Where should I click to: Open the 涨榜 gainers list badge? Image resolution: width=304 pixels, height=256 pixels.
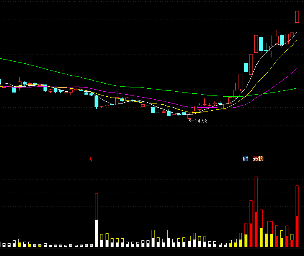tap(258, 159)
